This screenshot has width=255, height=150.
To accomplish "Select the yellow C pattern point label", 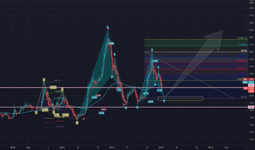I will point(62,89).
